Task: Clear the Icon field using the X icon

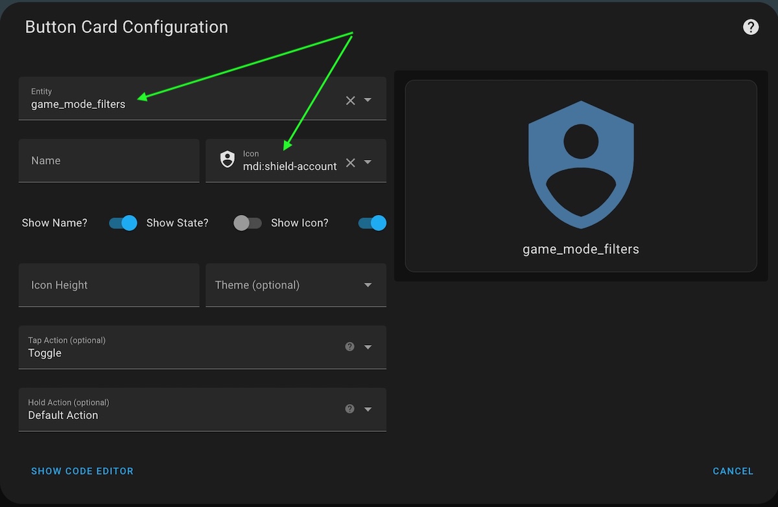Action: tap(350, 163)
